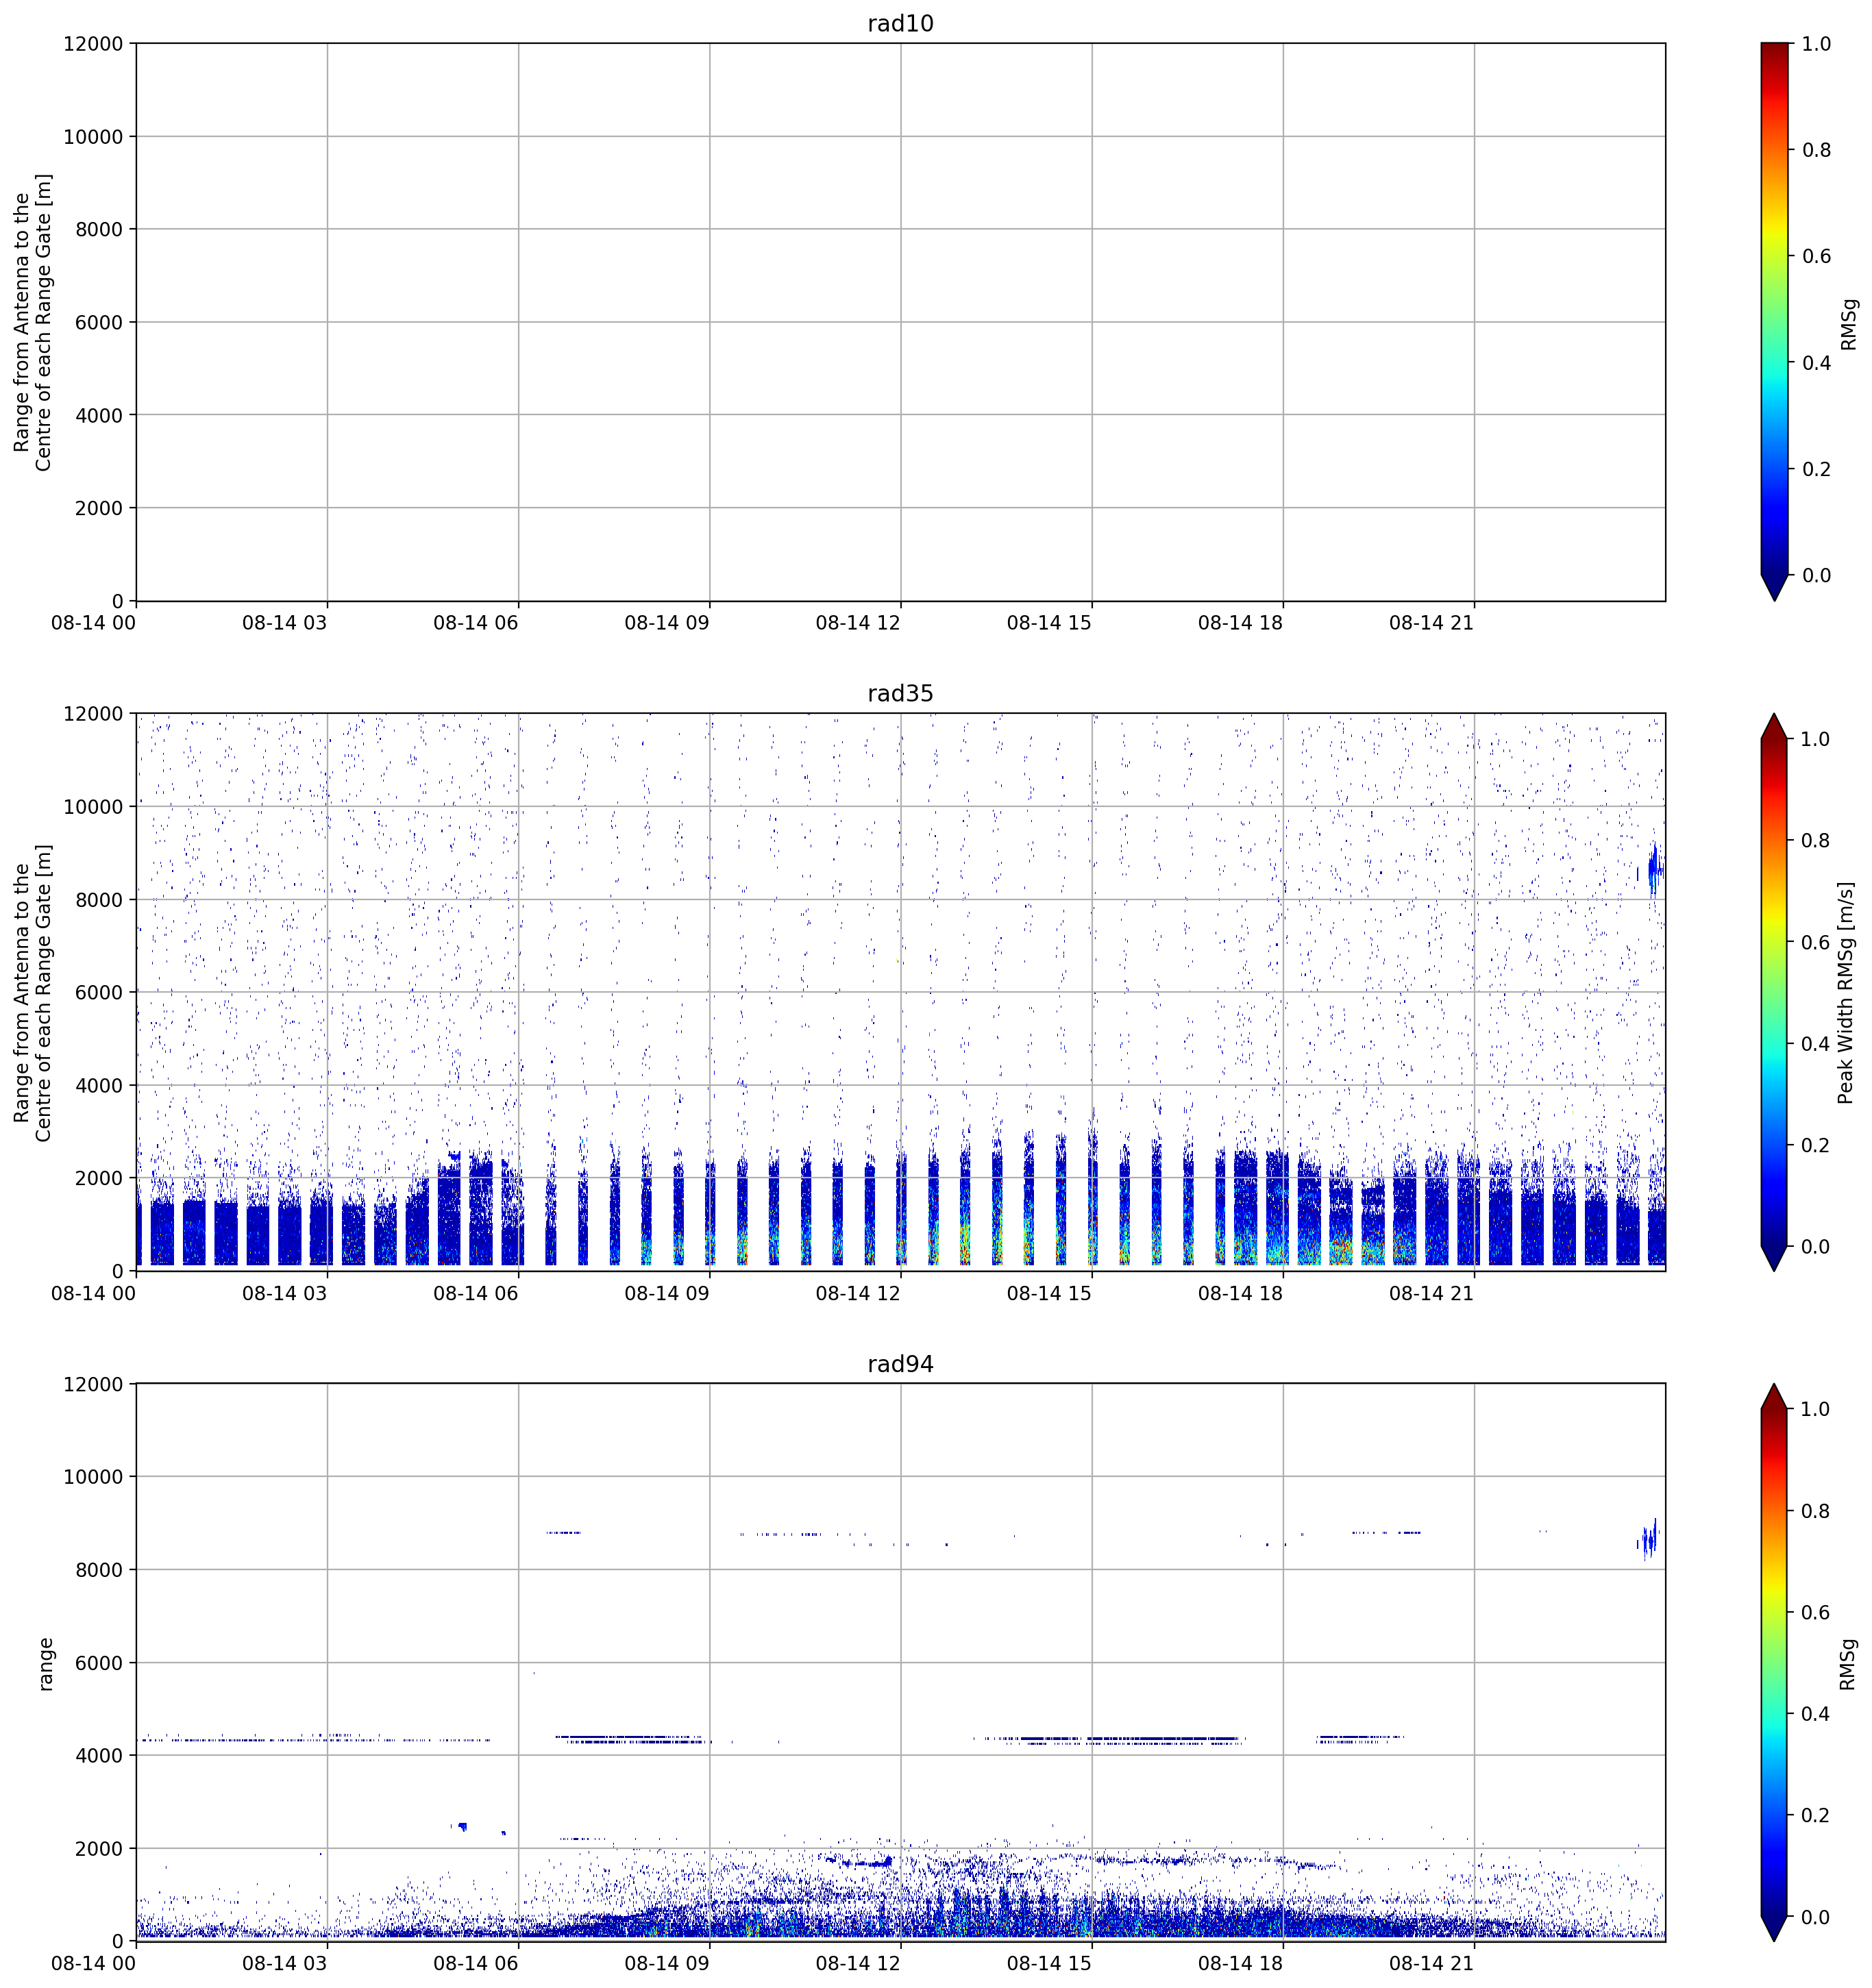Click the 'RMSg' label beside rad94 colorbar
The width and height of the screenshot is (1872, 1988).
(1848, 1664)
